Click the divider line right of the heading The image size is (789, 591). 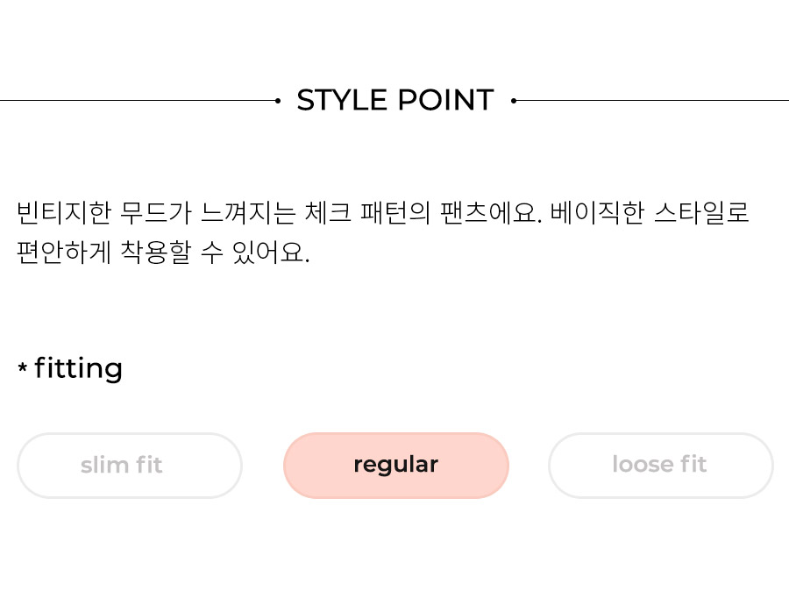(652, 101)
